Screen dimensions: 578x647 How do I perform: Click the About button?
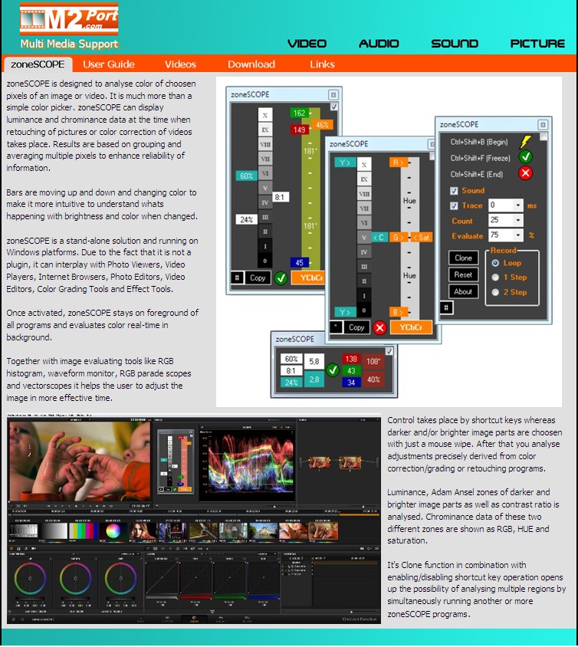point(463,292)
